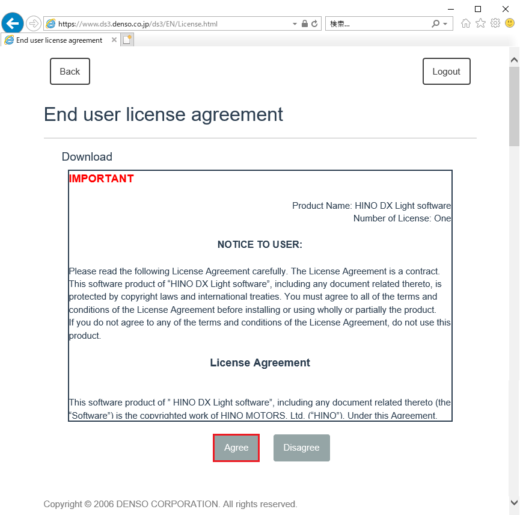
Task: Click the Agree button
Action: click(x=236, y=448)
